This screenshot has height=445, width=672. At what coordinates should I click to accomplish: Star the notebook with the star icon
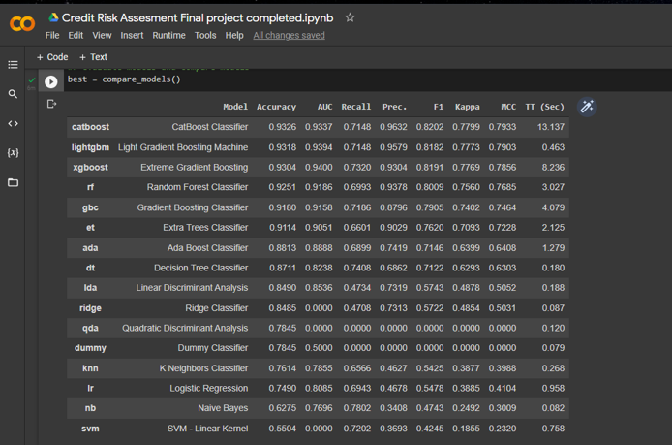(350, 17)
